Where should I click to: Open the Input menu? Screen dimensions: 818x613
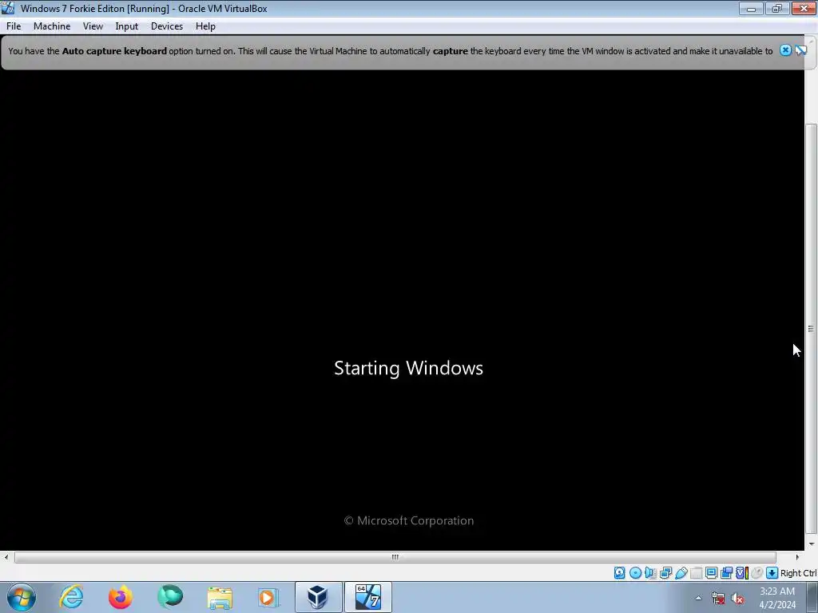click(x=127, y=26)
